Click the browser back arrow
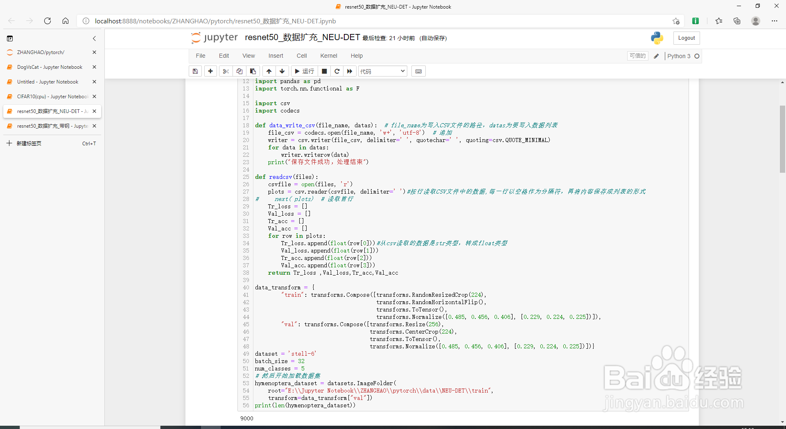Viewport: 786px width, 429px height. (x=11, y=21)
